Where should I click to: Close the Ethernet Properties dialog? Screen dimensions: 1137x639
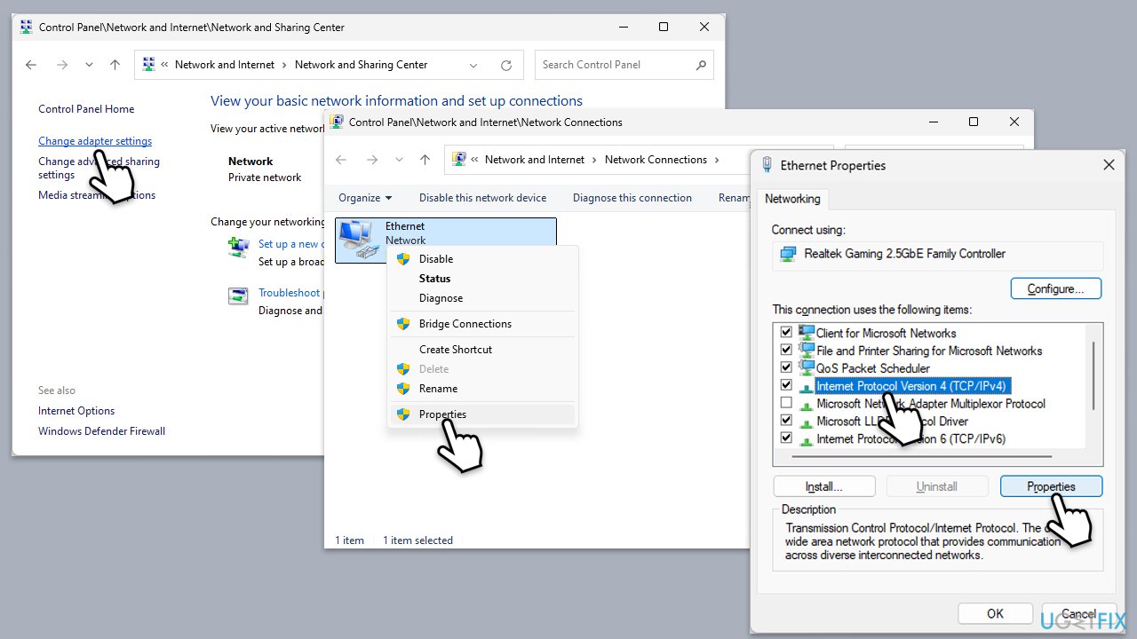coord(1109,165)
